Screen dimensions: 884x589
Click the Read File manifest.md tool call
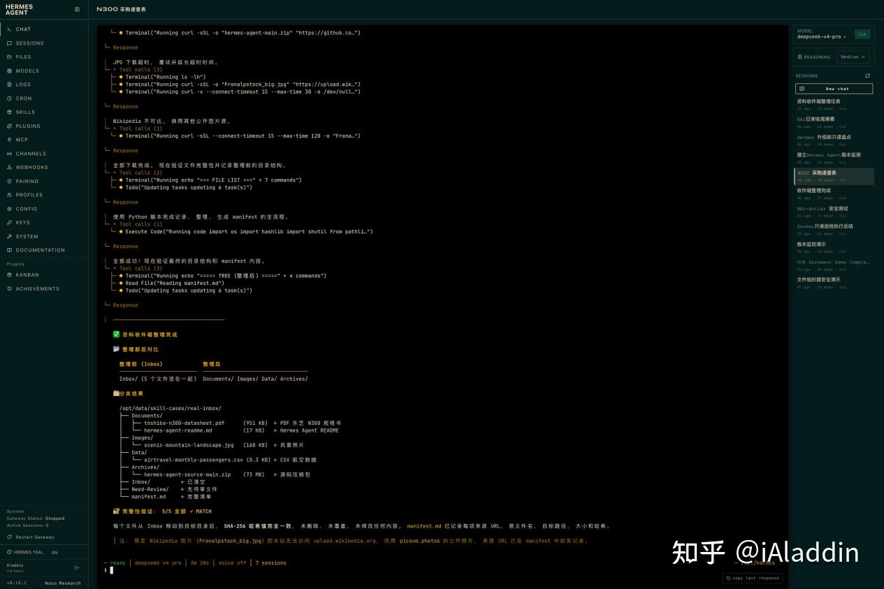172,283
